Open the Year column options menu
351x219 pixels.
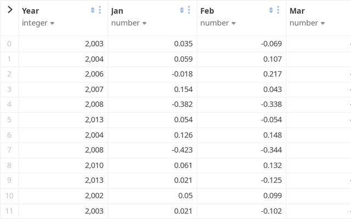(x=100, y=10)
